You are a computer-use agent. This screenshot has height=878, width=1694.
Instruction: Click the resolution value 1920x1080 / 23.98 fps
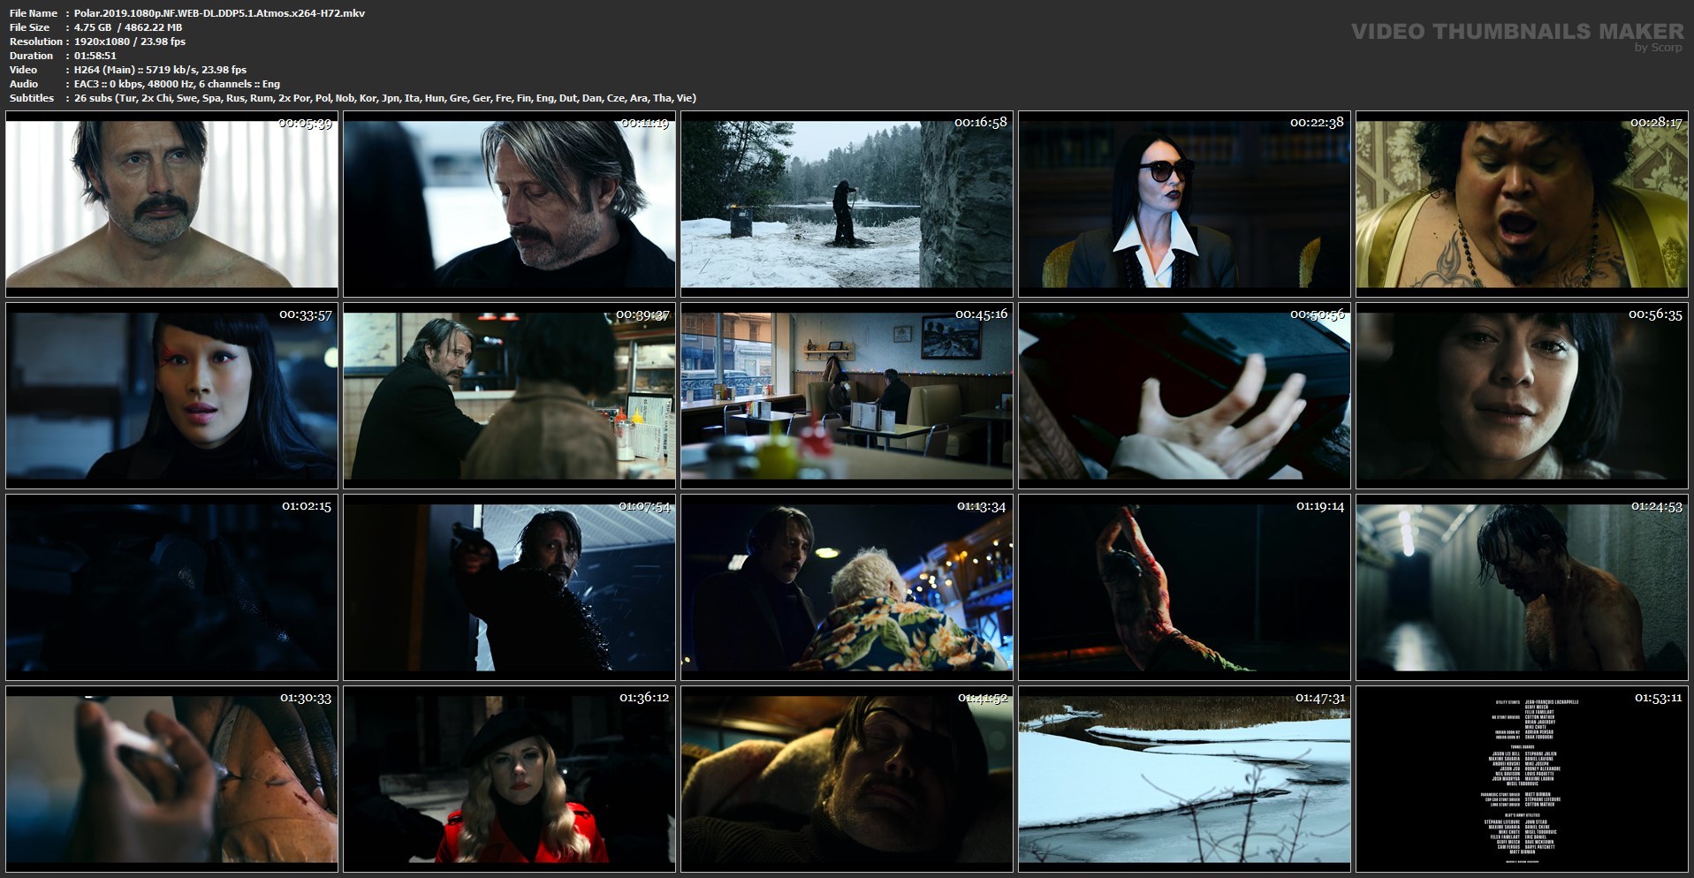click(x=130, y=42)
